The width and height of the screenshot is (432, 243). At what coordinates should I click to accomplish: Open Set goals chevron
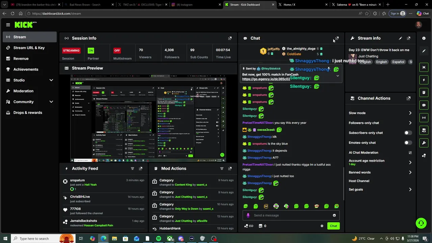point(410,190)
